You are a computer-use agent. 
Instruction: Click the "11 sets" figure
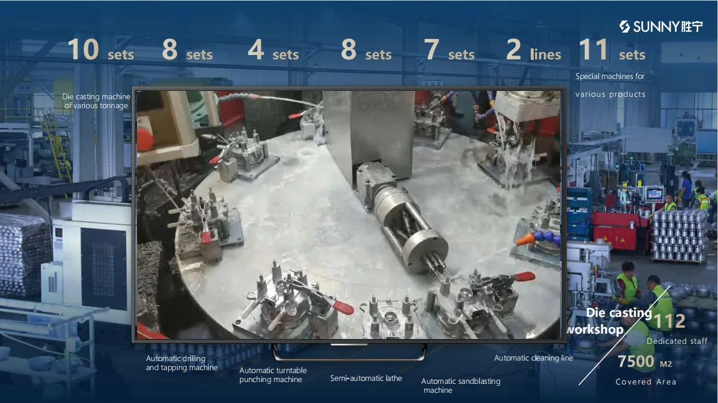[x=611, y=51]
